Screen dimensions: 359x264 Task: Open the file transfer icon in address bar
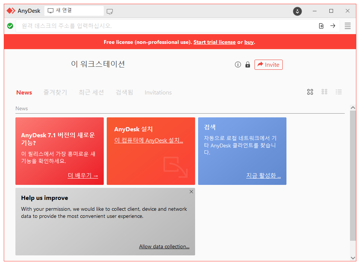point(321,26)
